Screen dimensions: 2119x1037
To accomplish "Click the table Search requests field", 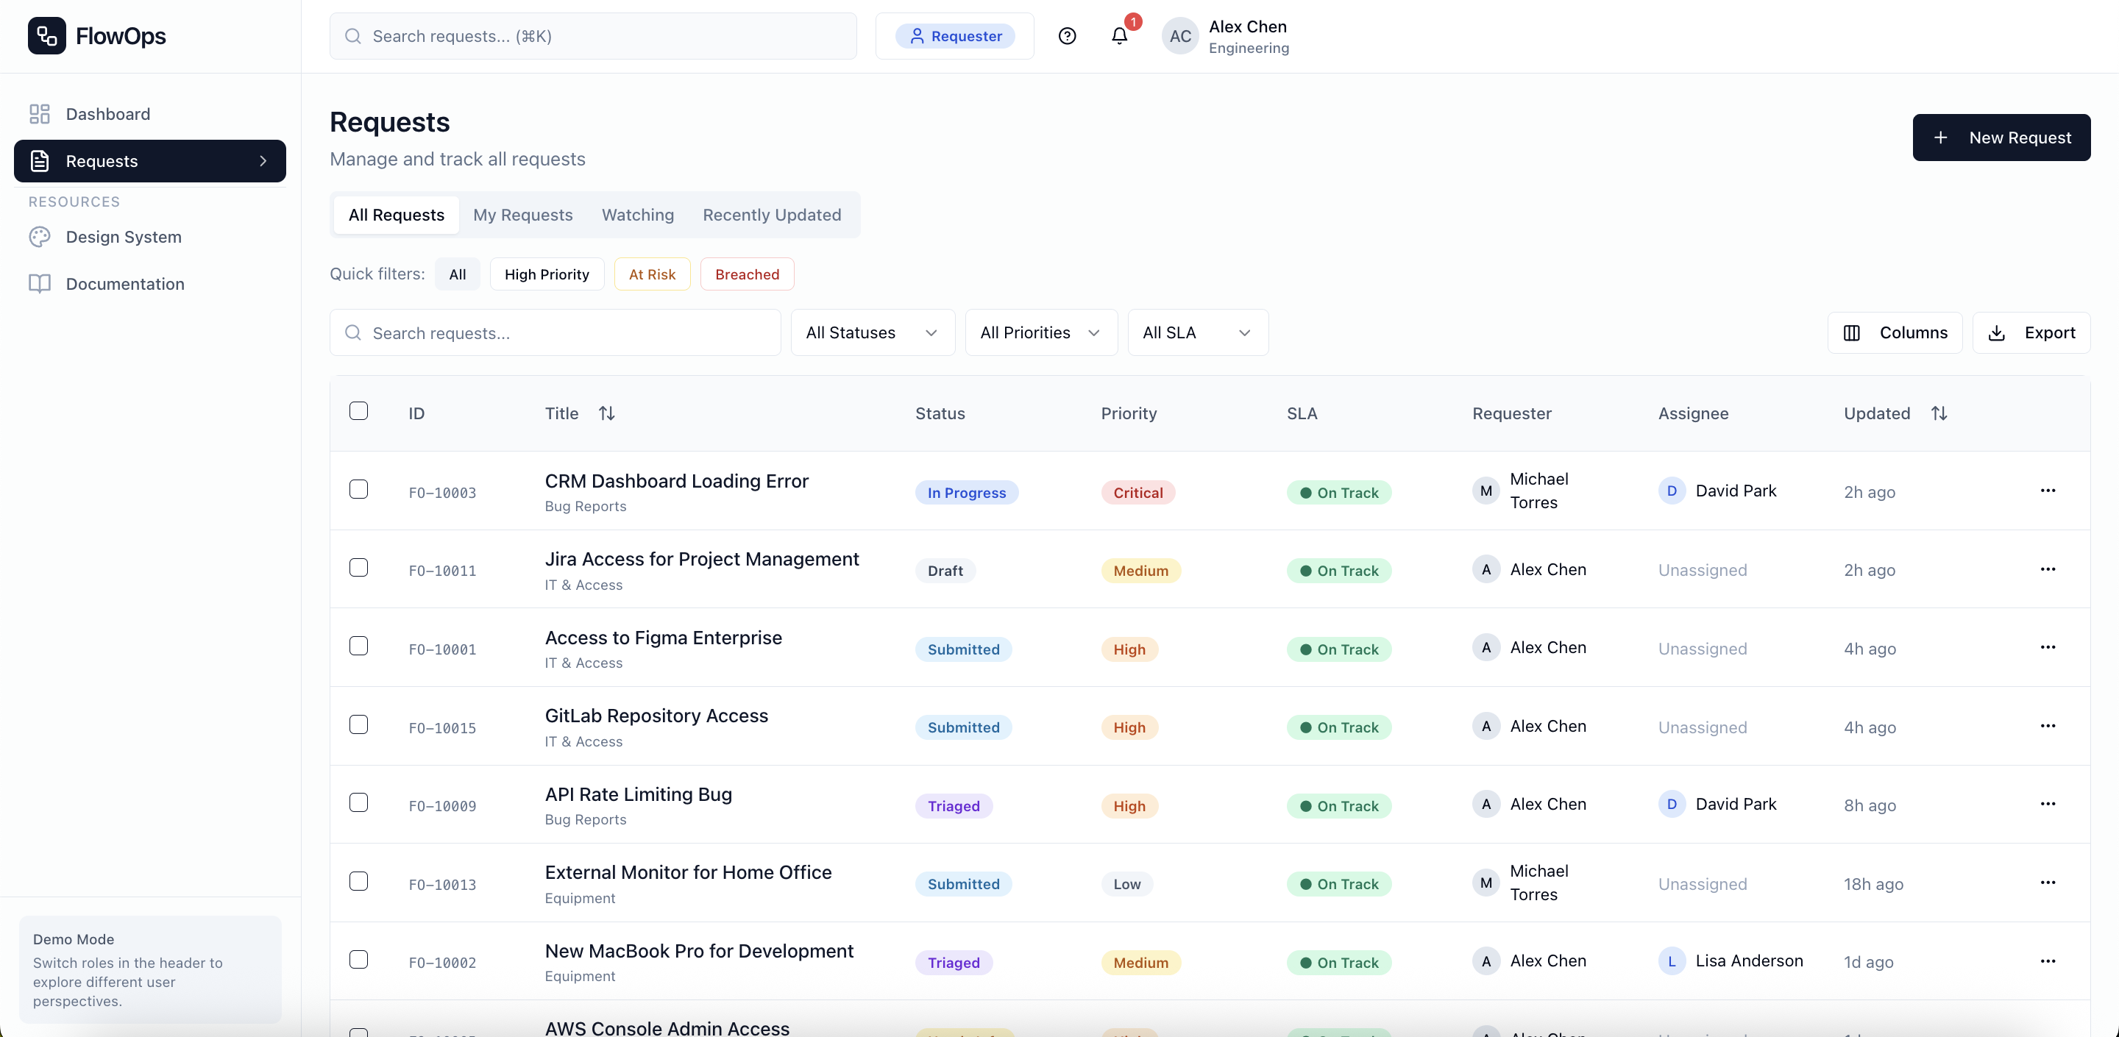I will (567, 333).
